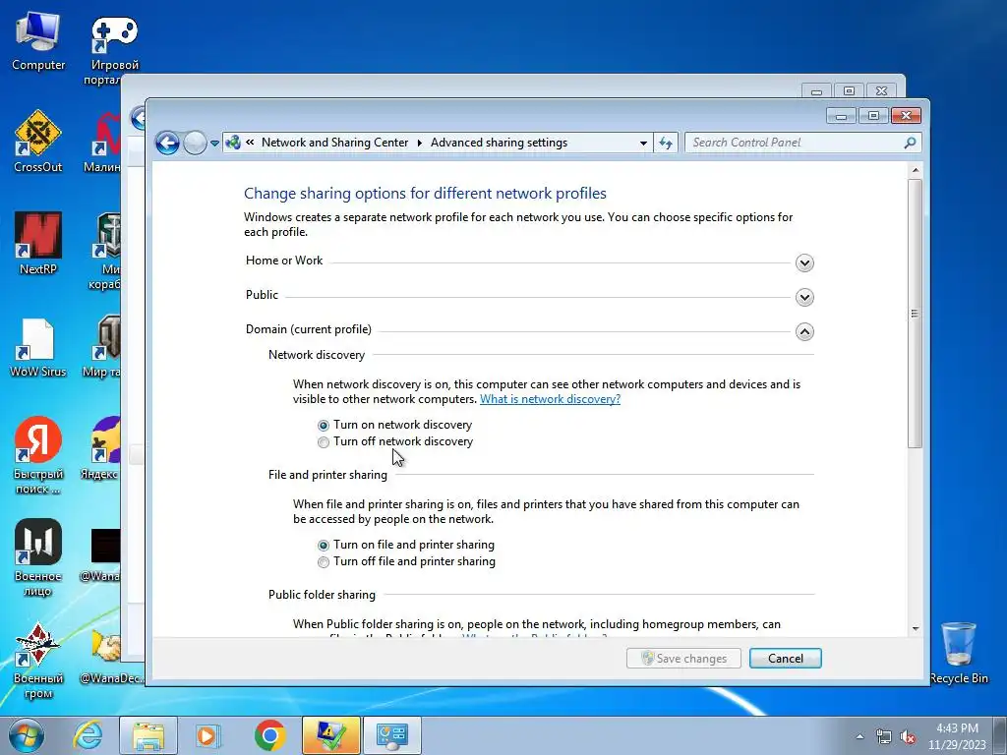Open breadcrumb arrow after Network and Sharing Center

[x=419, y=143]
